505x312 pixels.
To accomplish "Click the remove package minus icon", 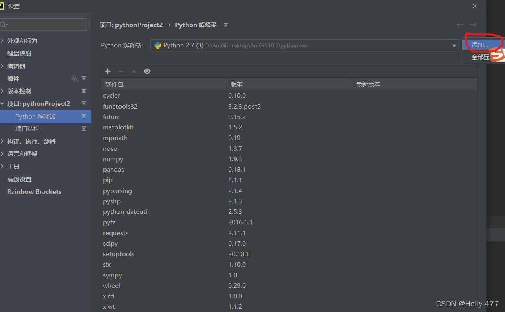I will point(121,71).
